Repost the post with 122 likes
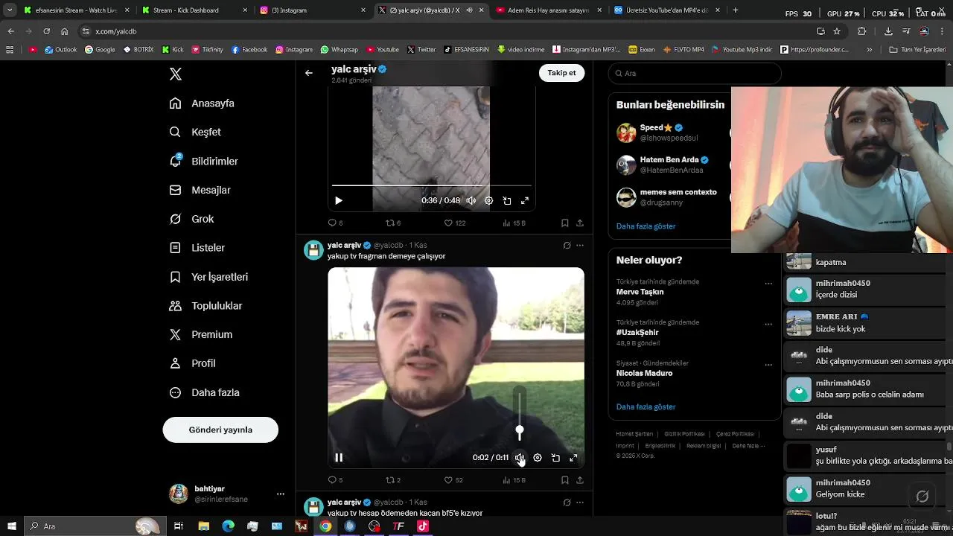Image resolution: width=953 pixels, height=536 pixels. click(393, 223)
